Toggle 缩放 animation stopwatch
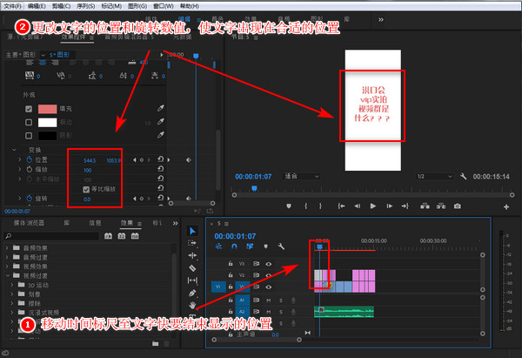This screenshot has width=522, height=358. point(30,169)
